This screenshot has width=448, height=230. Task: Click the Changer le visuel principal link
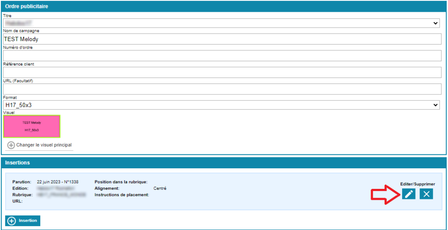pos(44,145)
